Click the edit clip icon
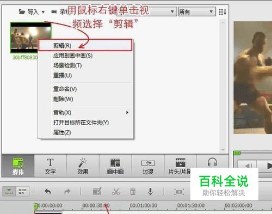Viewport: 272px width, 214px height. tap(97, 191)
